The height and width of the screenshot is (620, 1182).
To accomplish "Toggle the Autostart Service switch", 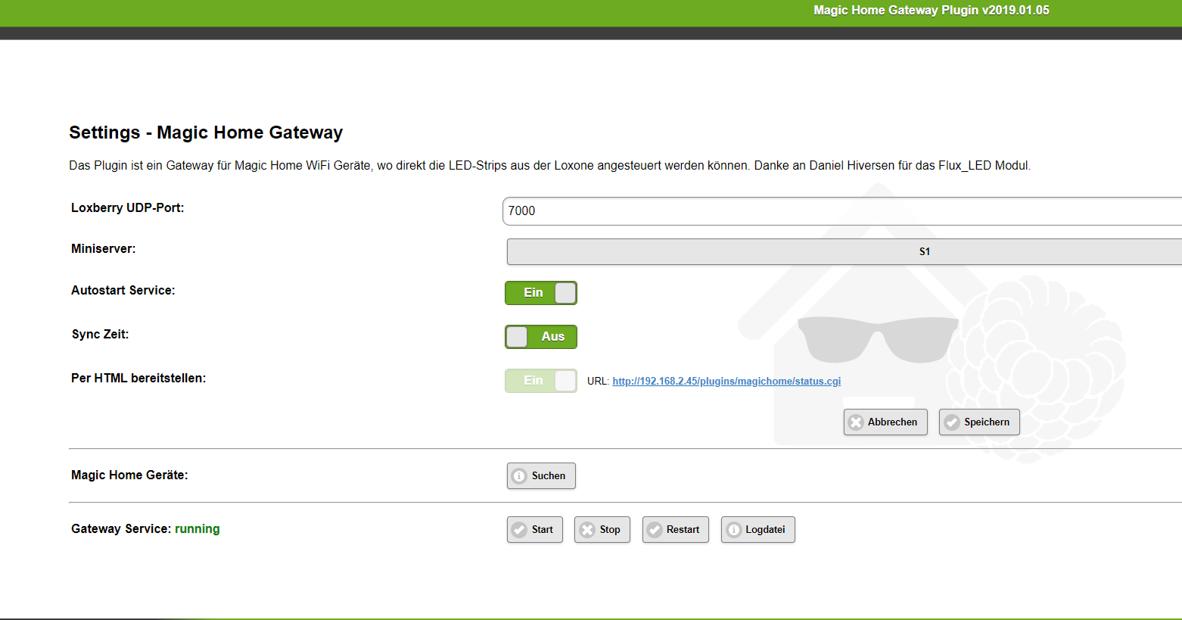I will [541, 293].
